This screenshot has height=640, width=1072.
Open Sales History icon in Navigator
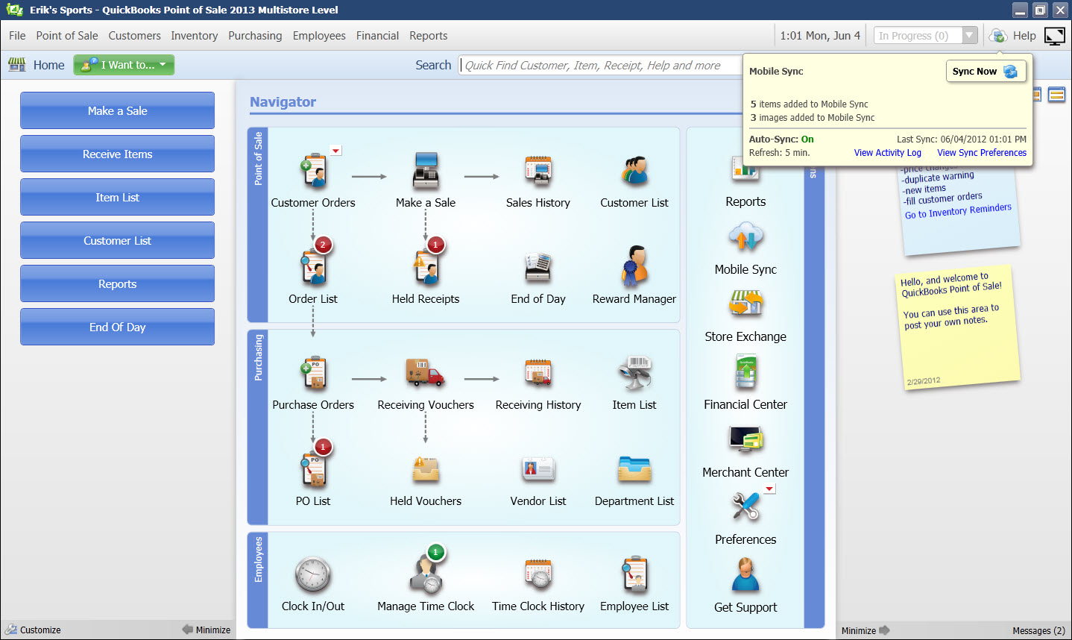538,171
